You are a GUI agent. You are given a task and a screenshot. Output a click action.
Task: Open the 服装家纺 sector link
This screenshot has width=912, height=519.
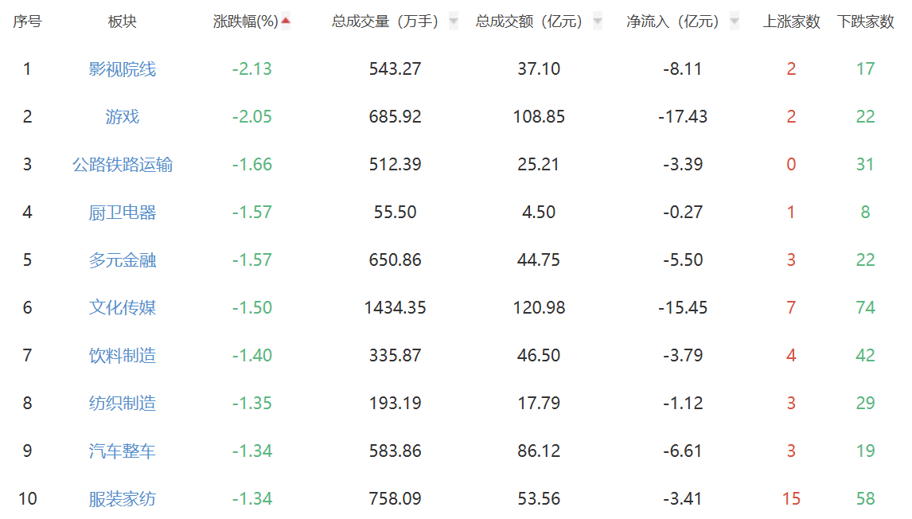pyautogui.click(x=122, y=498)
